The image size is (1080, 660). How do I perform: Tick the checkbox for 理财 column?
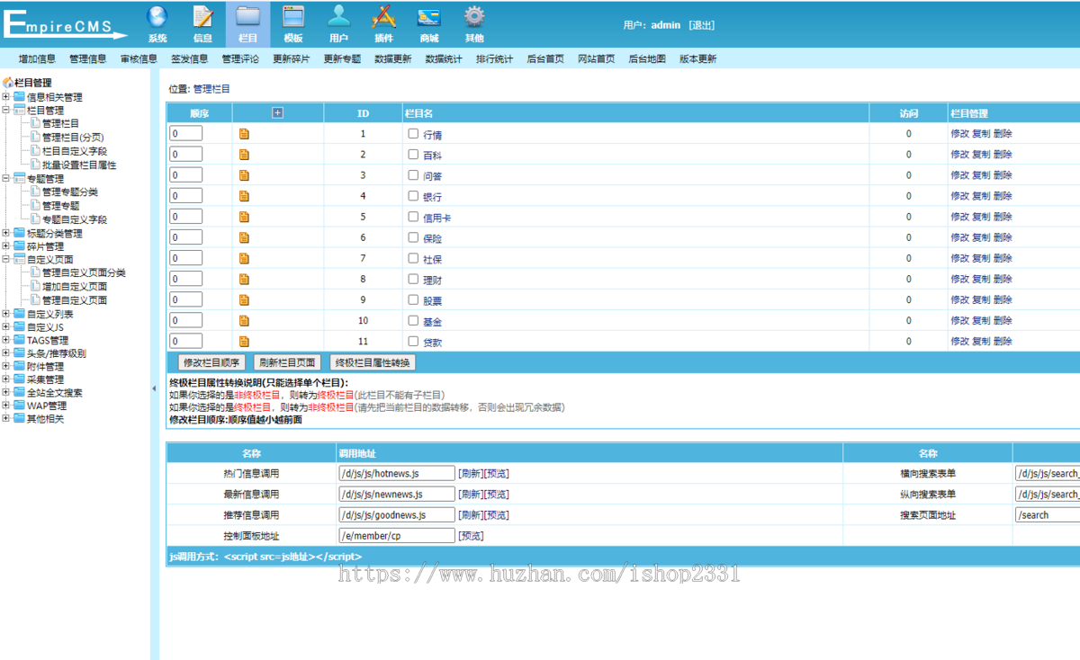pyautogui.click(x=413, y=279)
